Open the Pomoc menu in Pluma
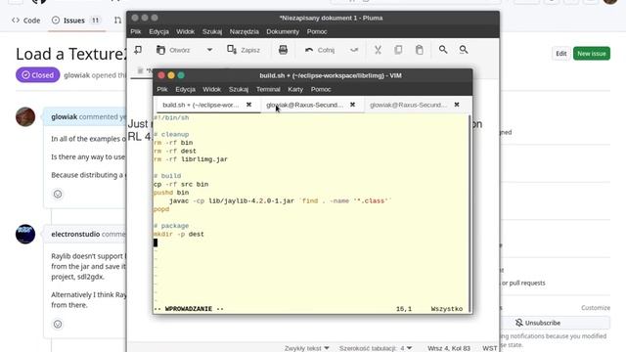Viewport: 626px width, 352px height. click(x=317, y=31)
